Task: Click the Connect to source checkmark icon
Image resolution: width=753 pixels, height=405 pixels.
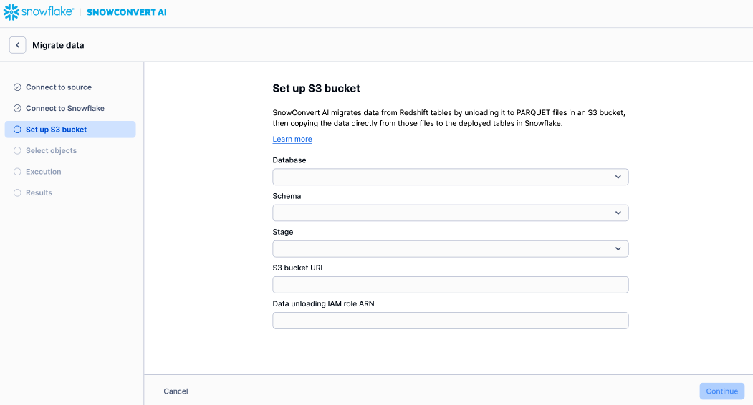Action: [x=17, y=87]
